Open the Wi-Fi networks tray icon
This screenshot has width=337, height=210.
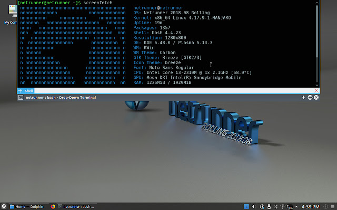click(x=283, y=206)
